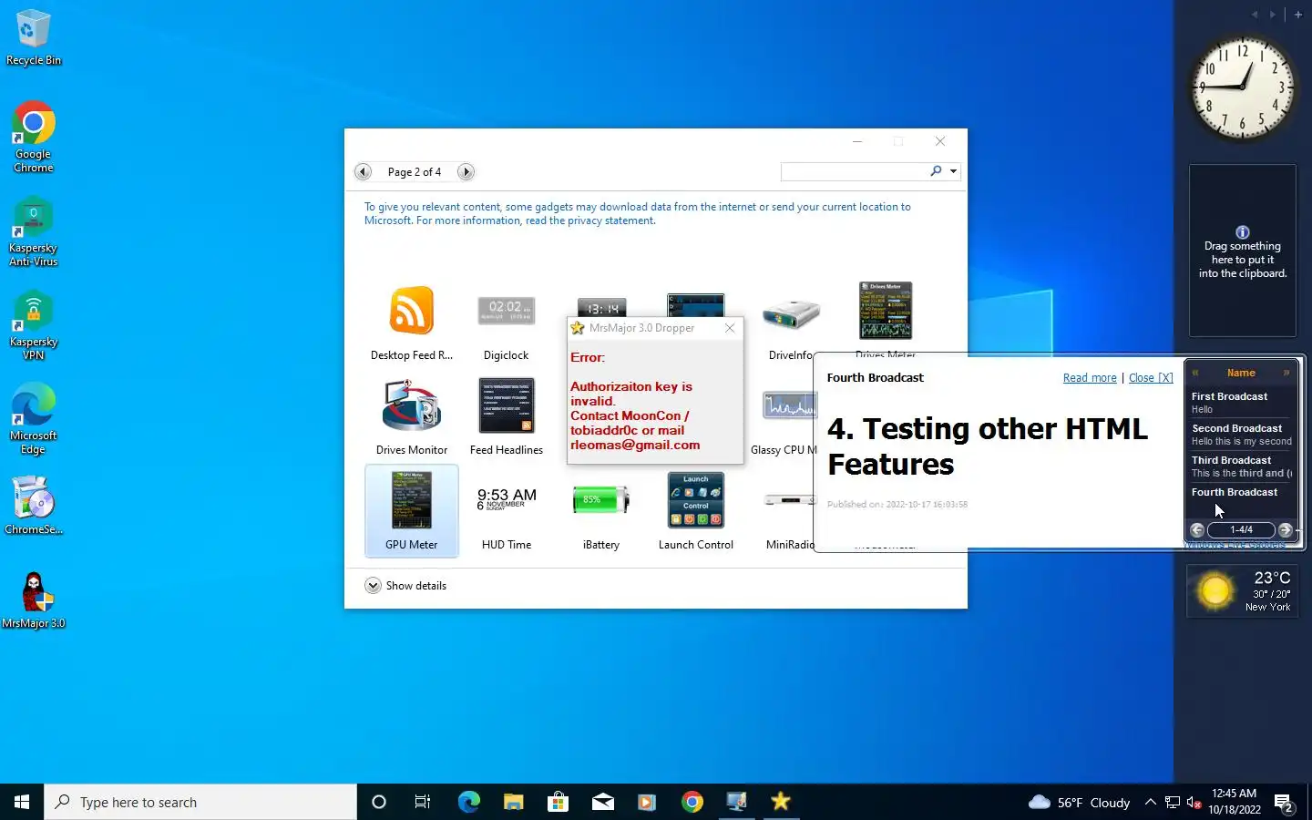Select the Launch Control gadget

(x=696, y=512)
